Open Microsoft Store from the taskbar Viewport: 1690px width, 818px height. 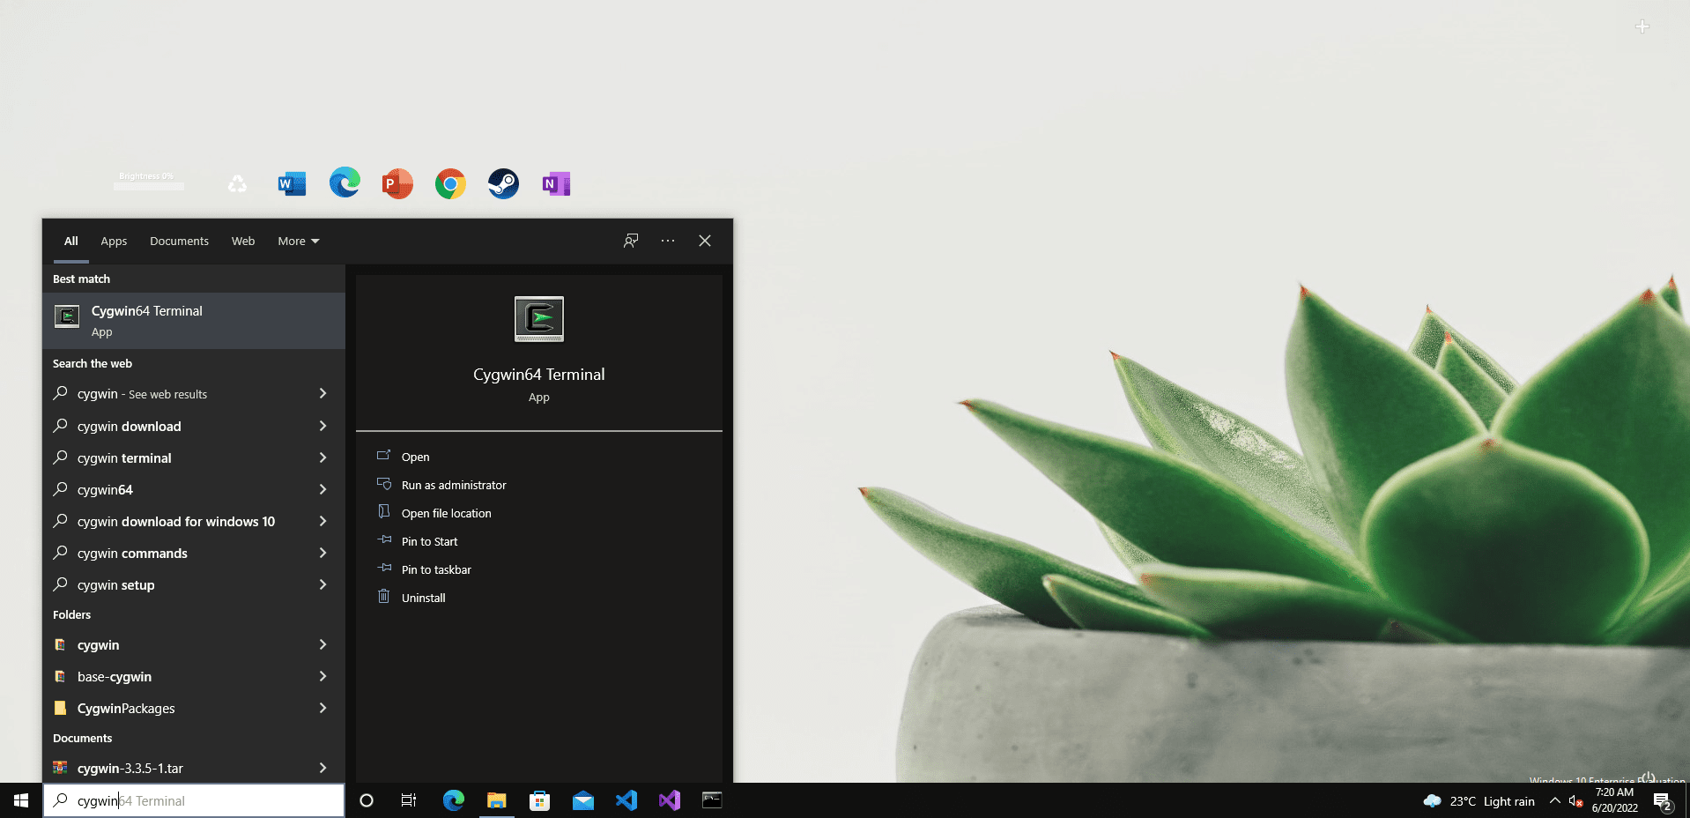[x=539, y=800]
